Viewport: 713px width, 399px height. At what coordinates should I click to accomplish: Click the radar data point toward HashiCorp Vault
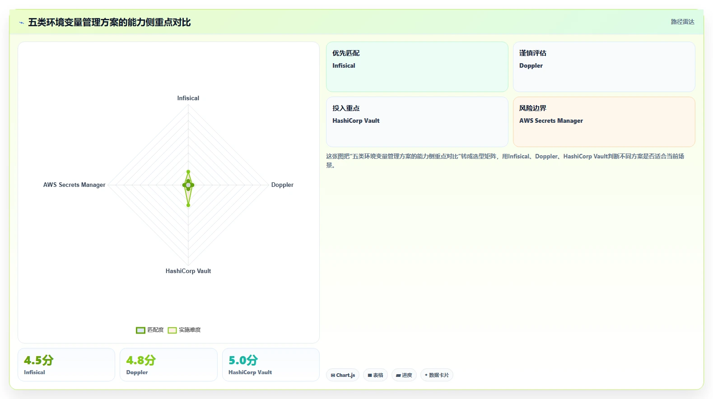pos(188,205)
